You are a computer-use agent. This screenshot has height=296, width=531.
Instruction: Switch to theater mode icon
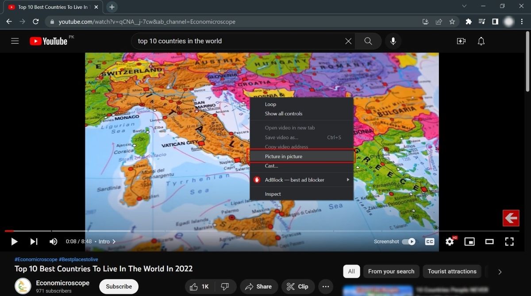489,242
